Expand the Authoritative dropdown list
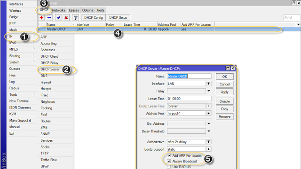The image size is (301, 169). point(208,142)
